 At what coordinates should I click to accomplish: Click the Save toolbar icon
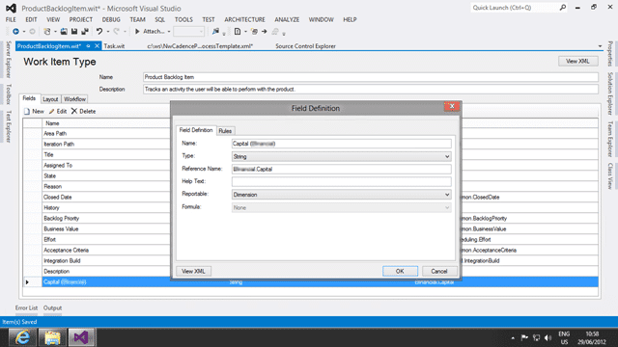(74, 32)
